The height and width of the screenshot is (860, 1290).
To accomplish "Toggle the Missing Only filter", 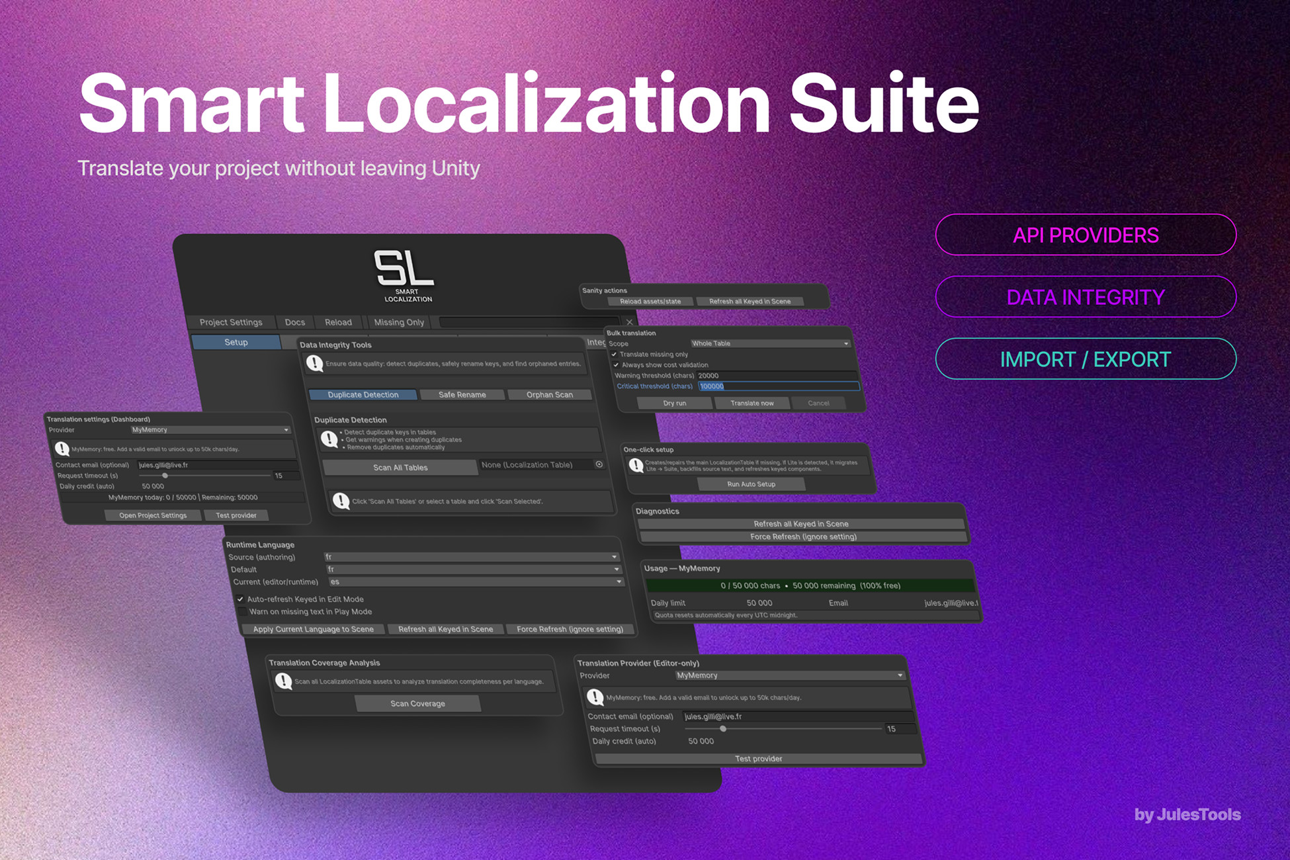I will (399, 322).
